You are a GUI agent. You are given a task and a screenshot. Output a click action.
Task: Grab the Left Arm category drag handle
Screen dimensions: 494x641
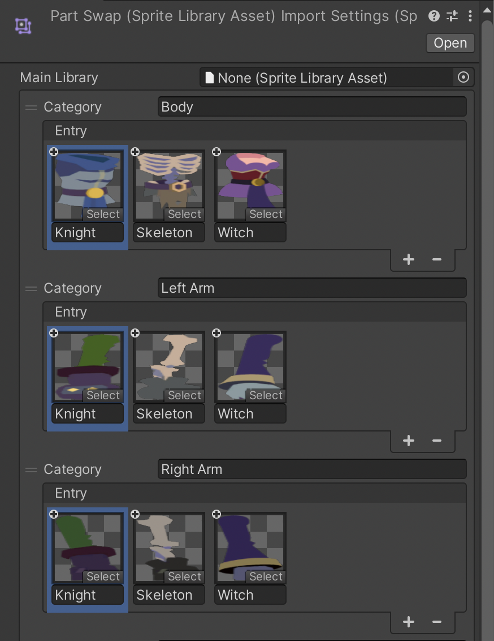point(31,288)
